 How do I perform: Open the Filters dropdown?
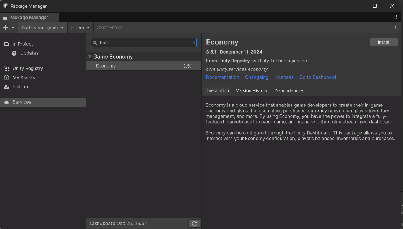(80, 28)
